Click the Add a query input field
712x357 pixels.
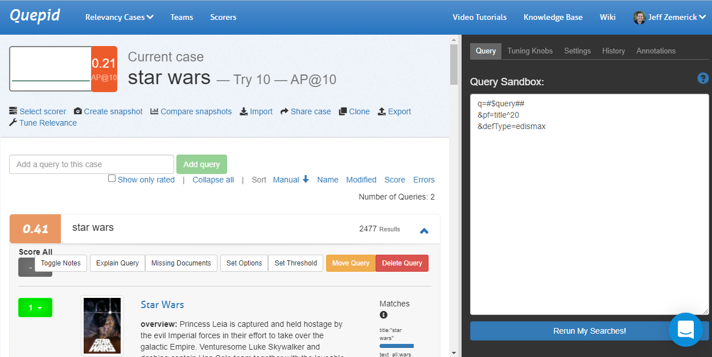(x=92, y=164)
